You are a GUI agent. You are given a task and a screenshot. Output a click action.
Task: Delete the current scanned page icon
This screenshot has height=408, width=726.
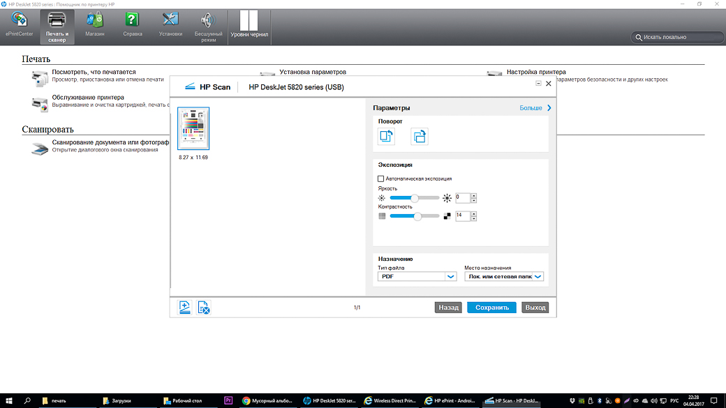pyautogui.click(x=204, y=307)
